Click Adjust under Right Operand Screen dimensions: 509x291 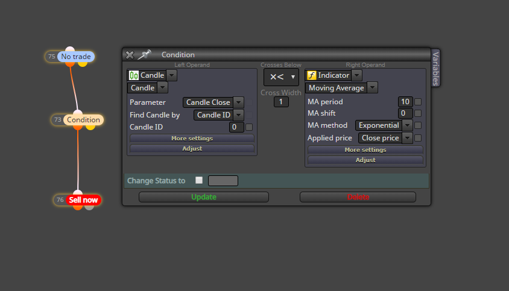coord(365,160)
